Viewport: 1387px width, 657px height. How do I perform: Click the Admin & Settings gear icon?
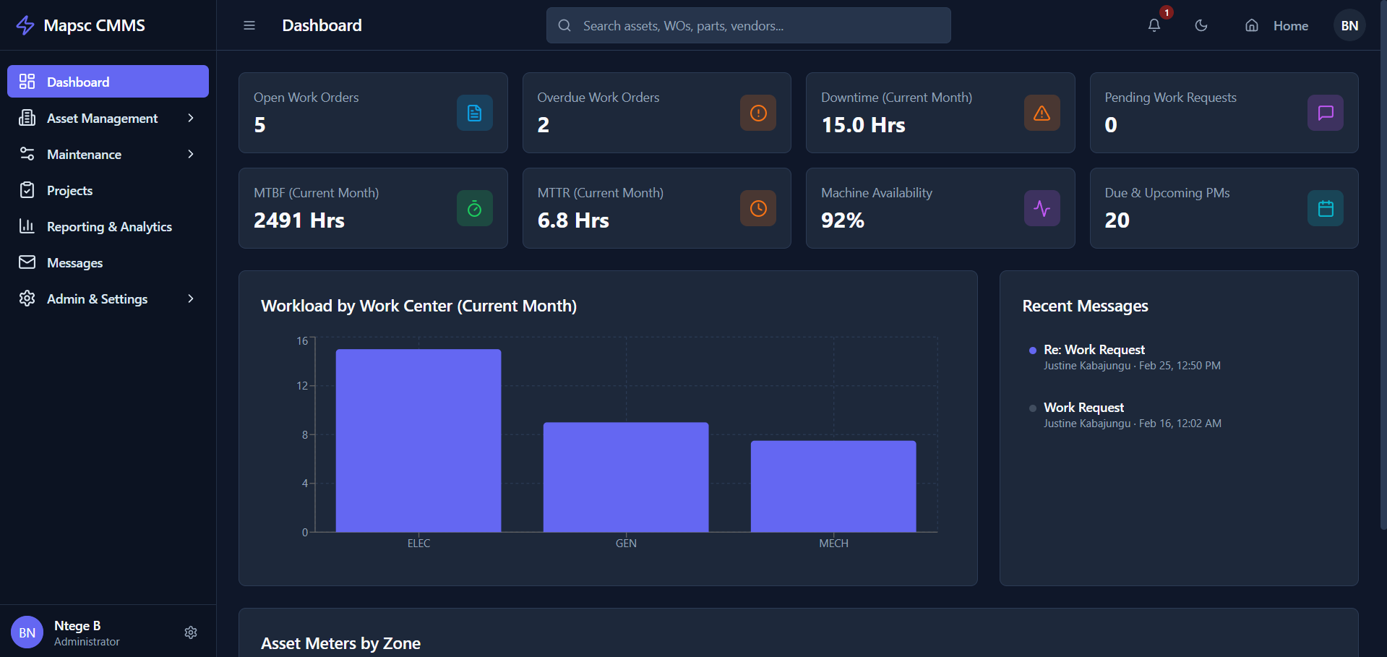coord(27,299)
